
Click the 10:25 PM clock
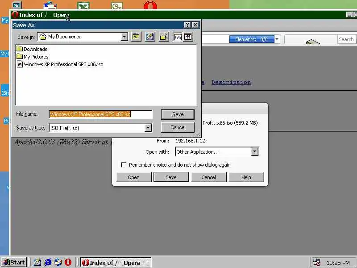point(338,263)
